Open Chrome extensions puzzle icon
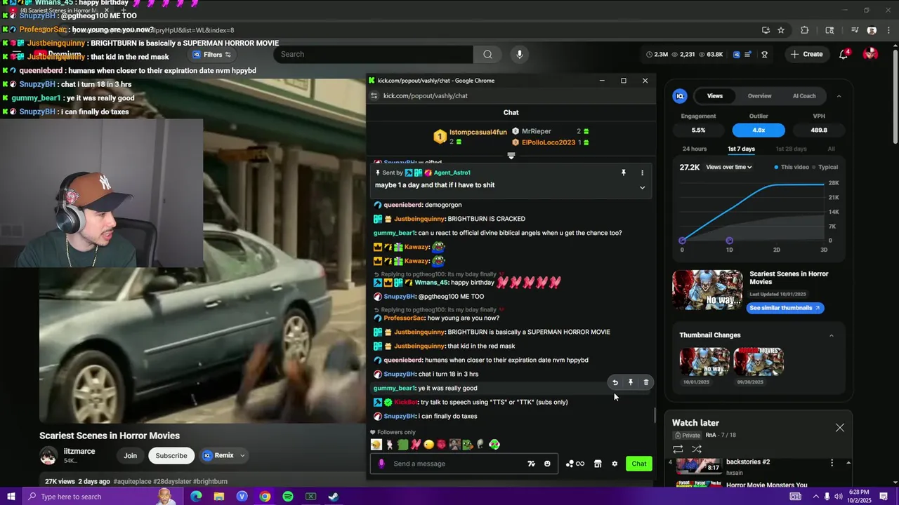This screenshot has height=505, width=899. 805,30
